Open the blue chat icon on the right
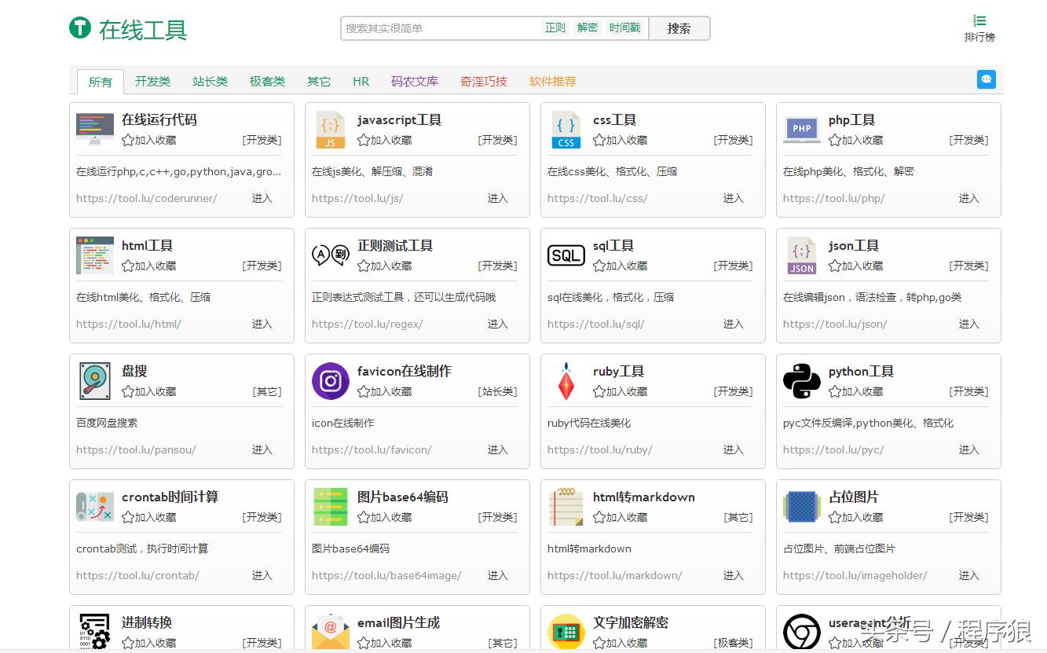This screenshot has height=653, width=1047. click(x=987, y=79)
